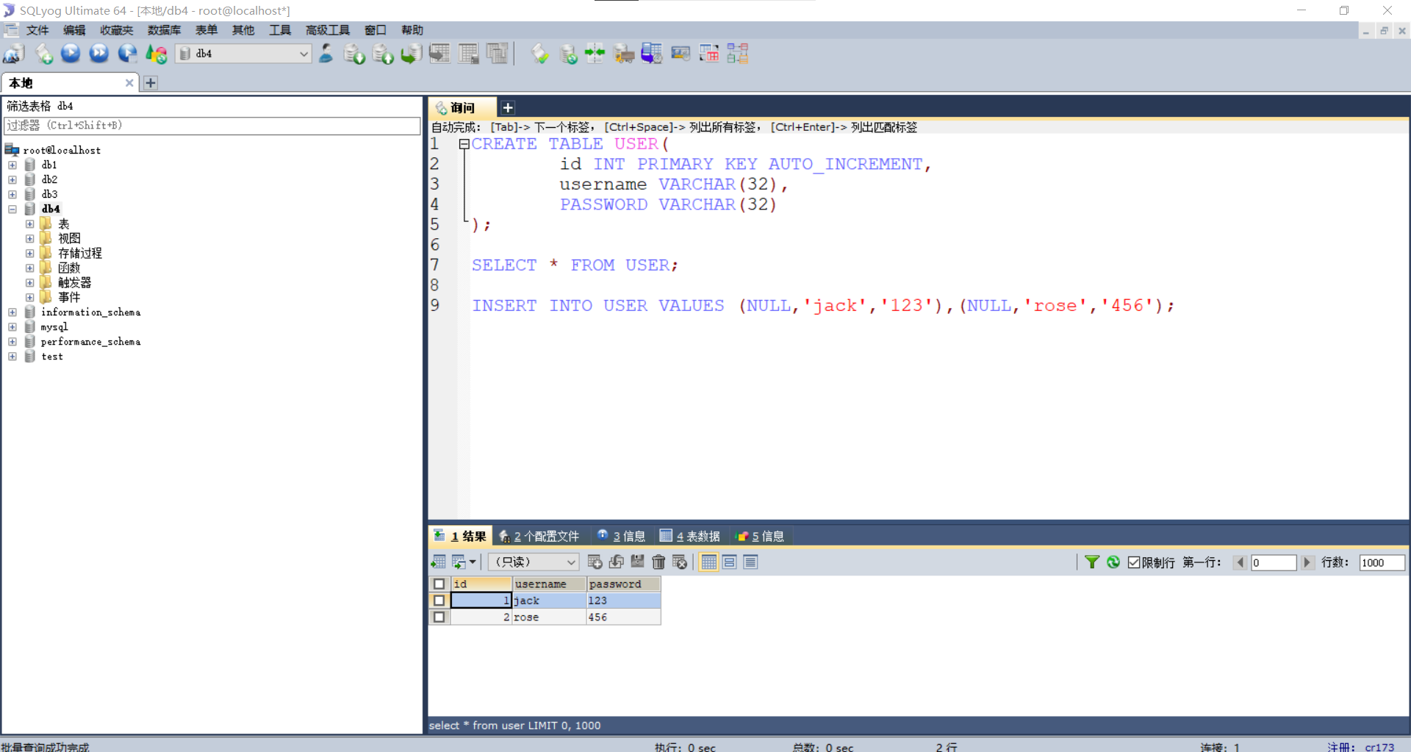Viewport: 1411px width, 752px height.
Task: Click the execute all queries icon
Action: pos(98,54)
